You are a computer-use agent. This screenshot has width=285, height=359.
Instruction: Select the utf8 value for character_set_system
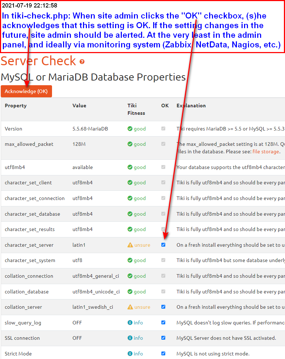click(x=77, y=260)
